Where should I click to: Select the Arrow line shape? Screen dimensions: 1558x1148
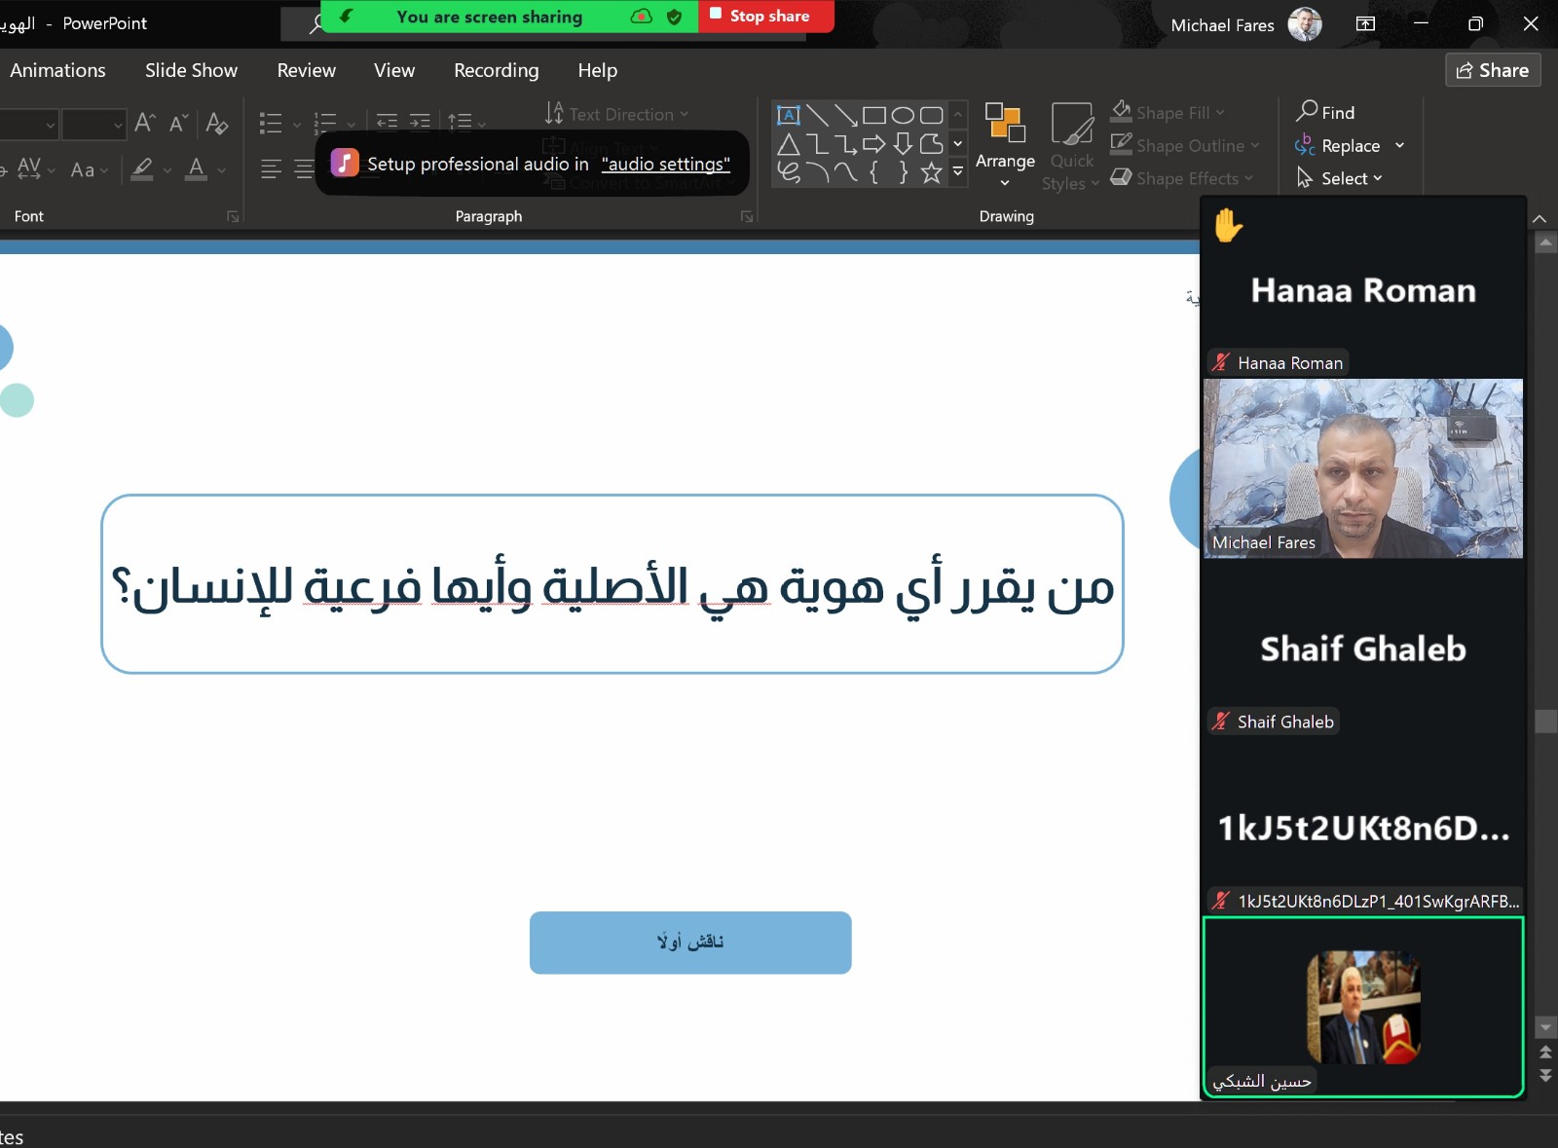point(845,115)
